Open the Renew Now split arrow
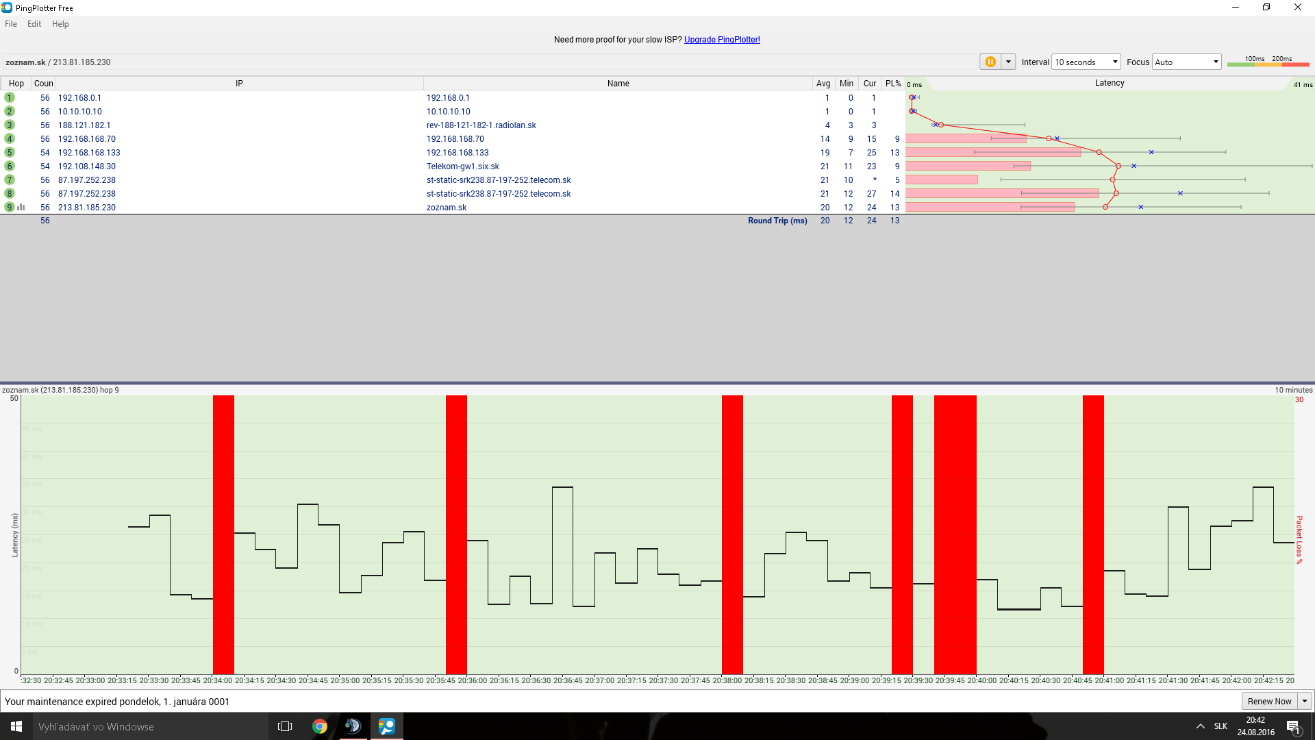 (1305, 701)
